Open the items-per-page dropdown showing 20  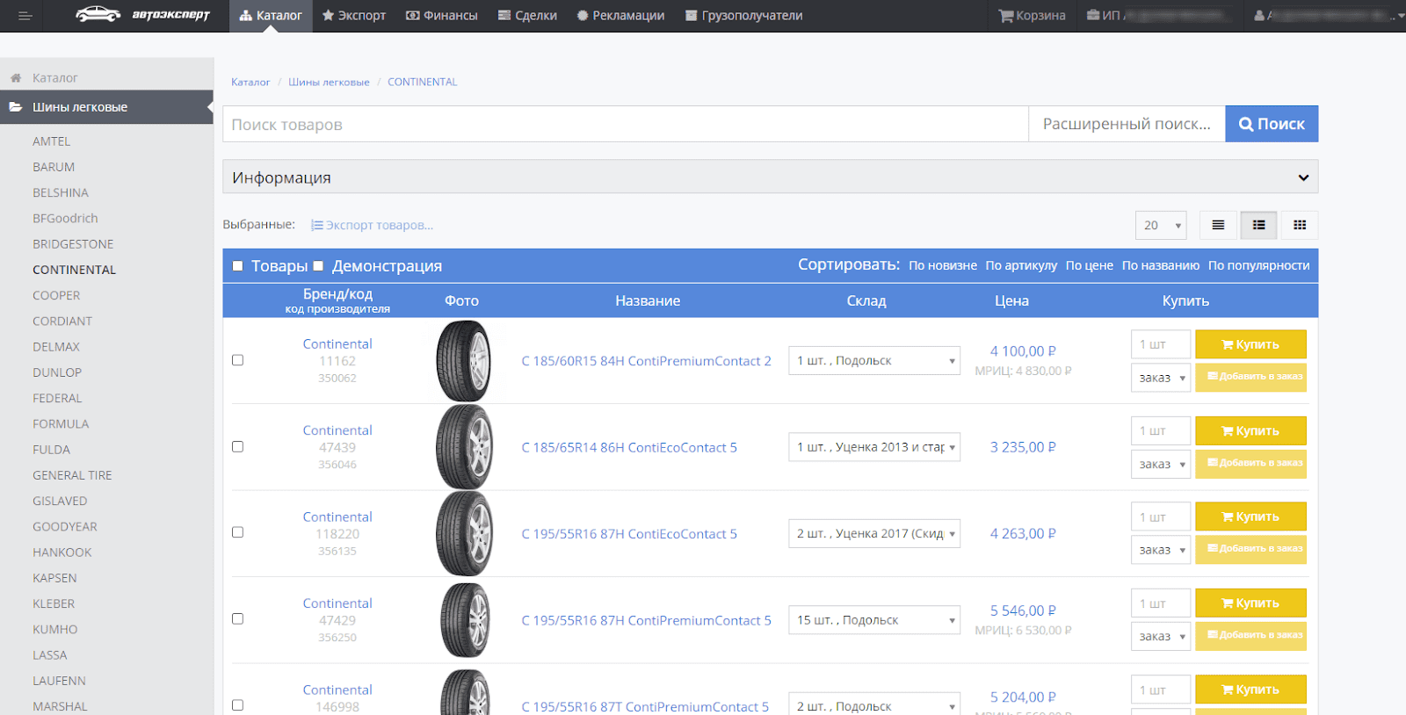coord(1161,226)
